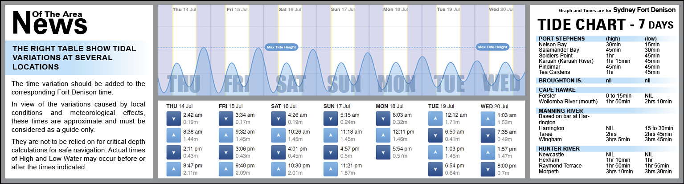Select the Thu 14 Jul graph column header
Image resolution: width=684 pixels, height=184 pixels.
pyautogui.click(x=183, y=9)
